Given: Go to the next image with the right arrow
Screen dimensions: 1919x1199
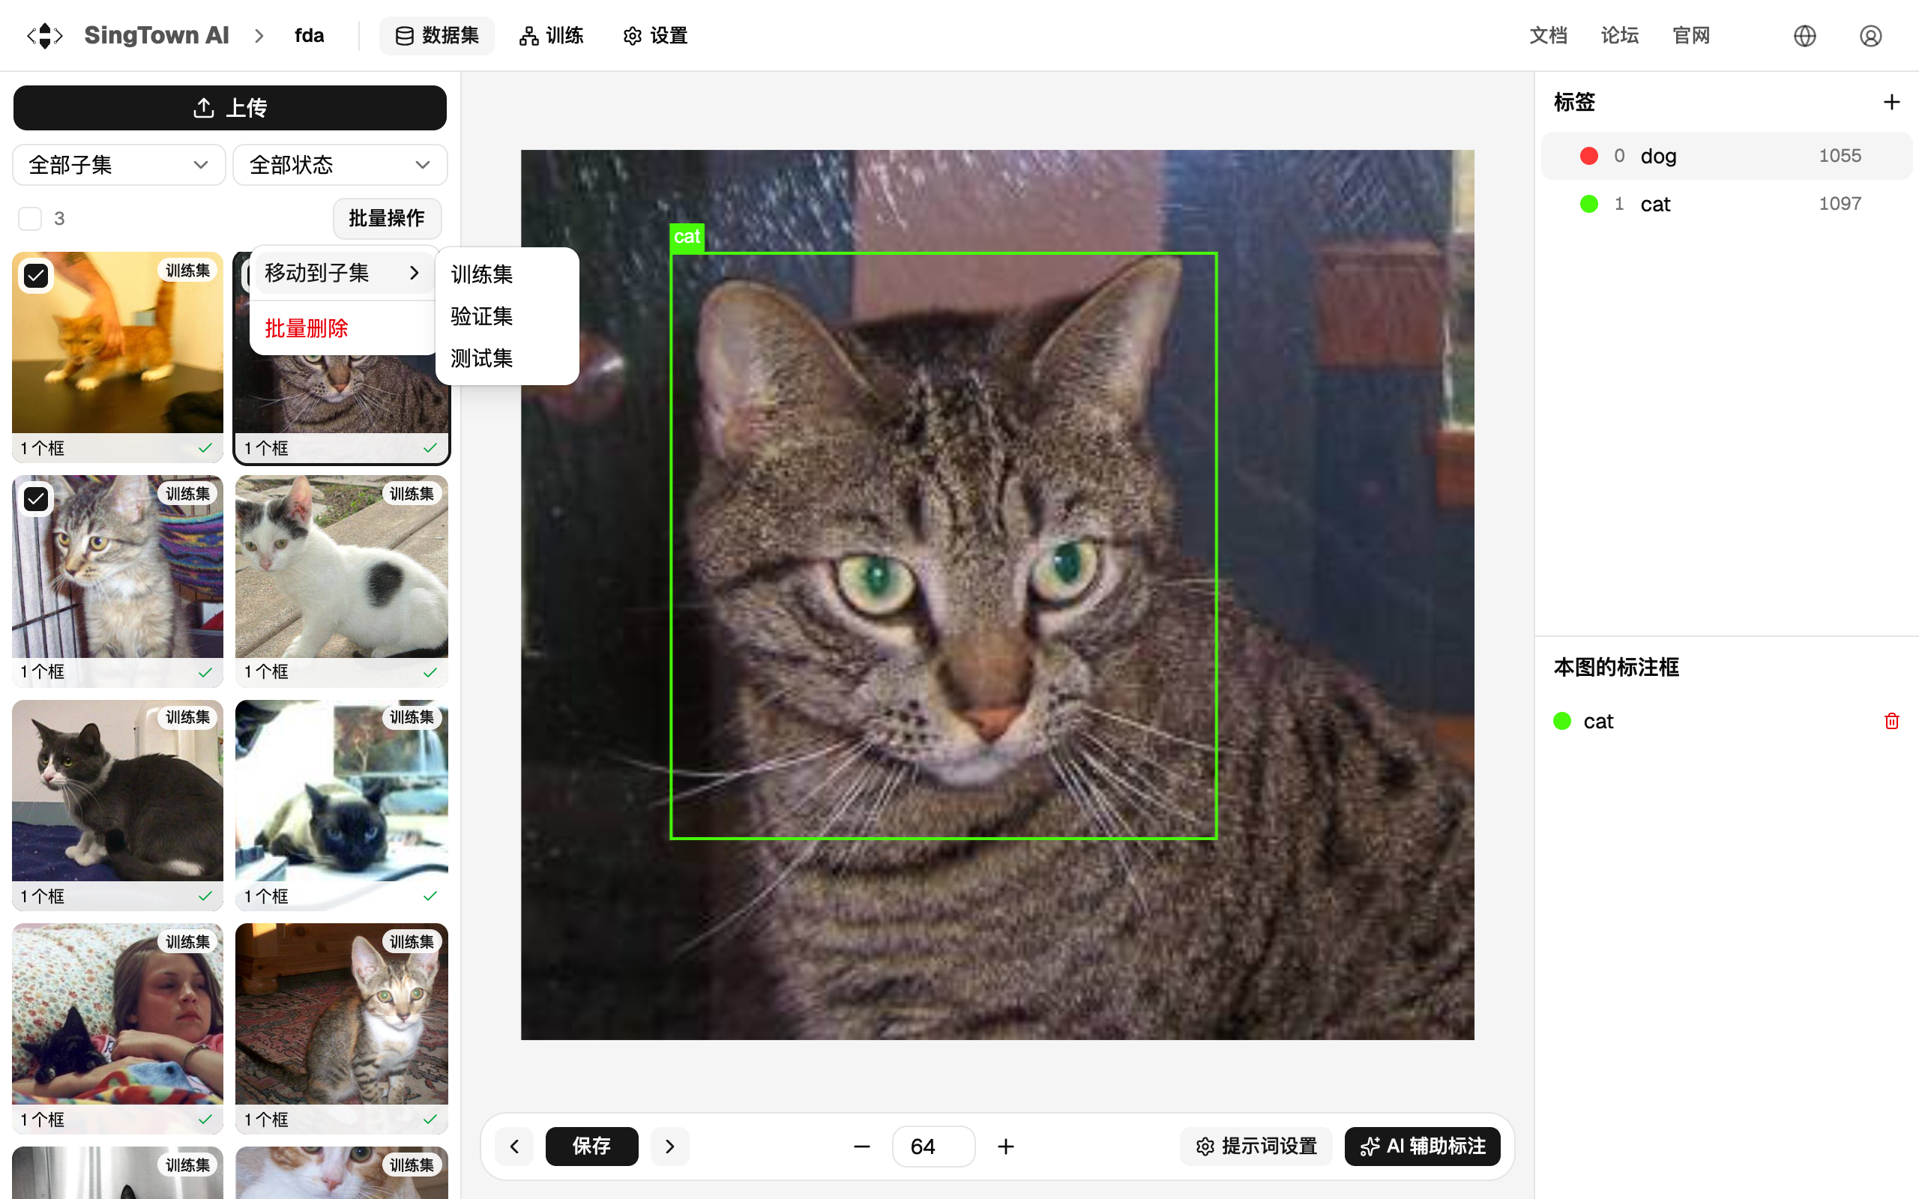Looking at the screenshot, I should 670,1146.
